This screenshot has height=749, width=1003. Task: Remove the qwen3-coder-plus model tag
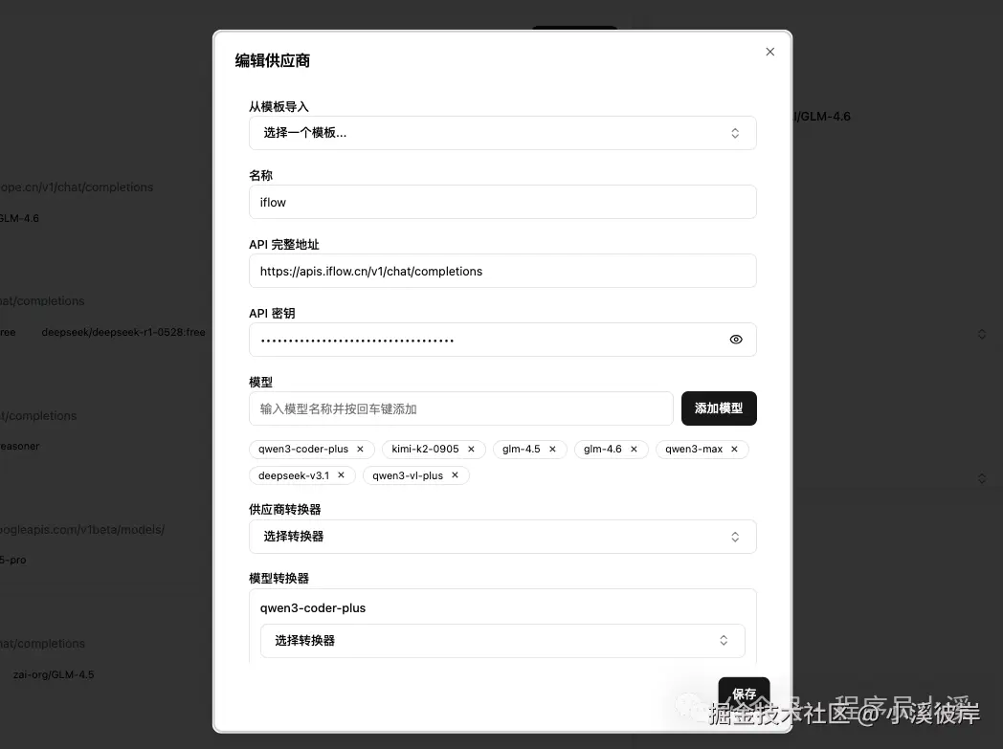361,449
